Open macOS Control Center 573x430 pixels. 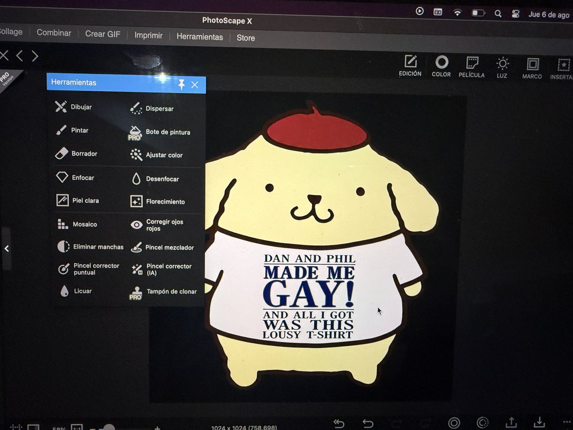pyautogui.click(x=515, y=14)
